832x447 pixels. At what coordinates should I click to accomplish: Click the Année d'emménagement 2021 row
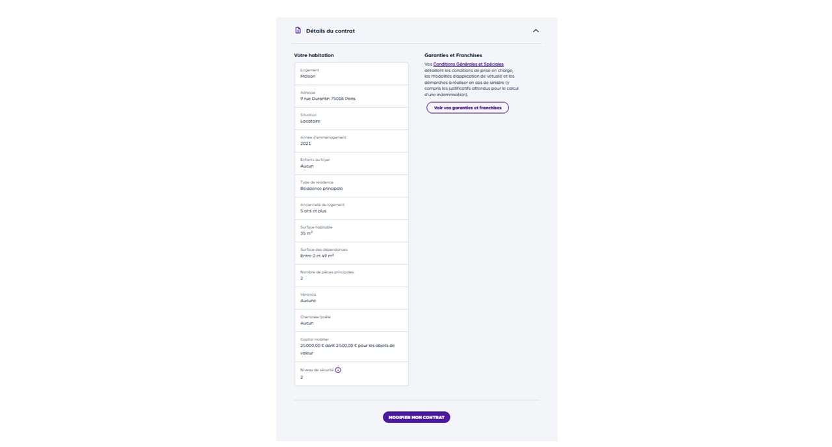(x=351, y=141)
